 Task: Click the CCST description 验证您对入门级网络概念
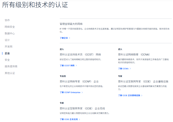(x=81, y=59)
